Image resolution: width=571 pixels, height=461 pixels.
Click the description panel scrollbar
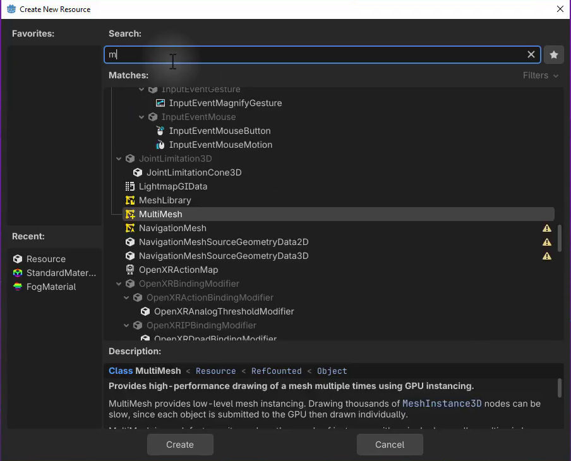pyautogui.click(x=560, y=388)
